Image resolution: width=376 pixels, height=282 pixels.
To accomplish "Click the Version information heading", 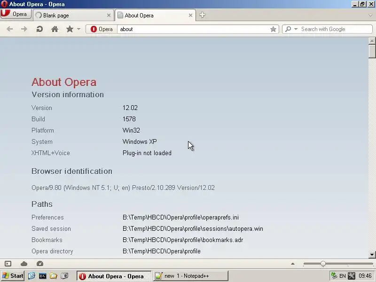I will (x=68, y=94).
